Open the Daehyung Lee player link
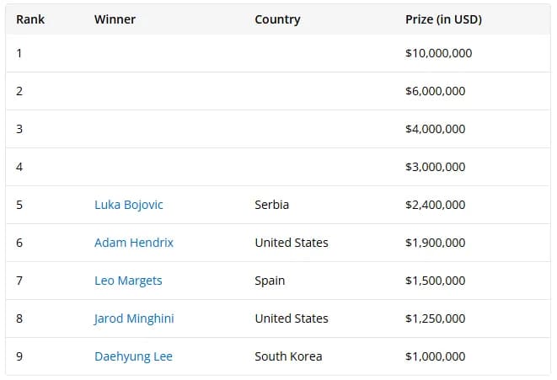This screenshot has height=380, width=557. (134, 356)
